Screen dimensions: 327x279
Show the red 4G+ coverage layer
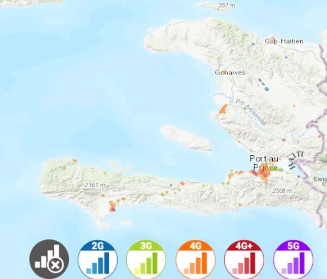click(x=244, y=259)
